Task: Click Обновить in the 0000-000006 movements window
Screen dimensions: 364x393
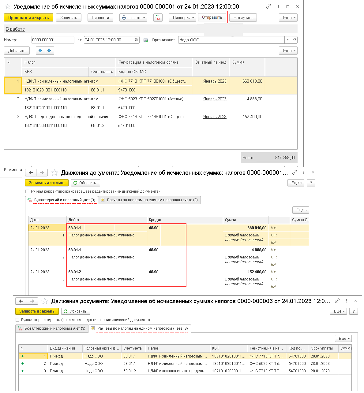Action: click(76, 311)
